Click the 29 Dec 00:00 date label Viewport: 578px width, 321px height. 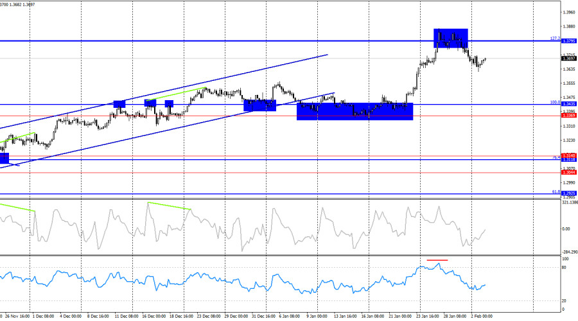coord(236,317)
